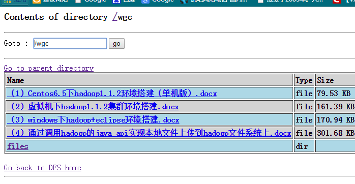The width and height of the screenshot is (355, 184).
Task: Click the Type column header
Action: (x=304, y=80)
